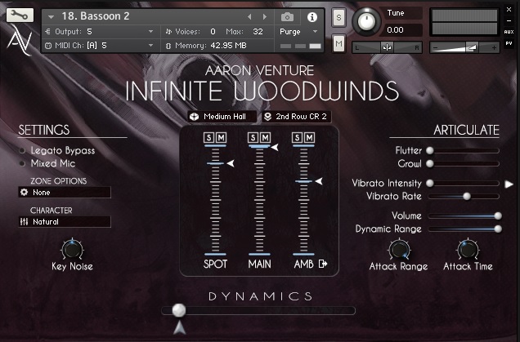This screenshot has width=520, height=342.
Task: Click the Key Noise knob
Action: point(72,250)
